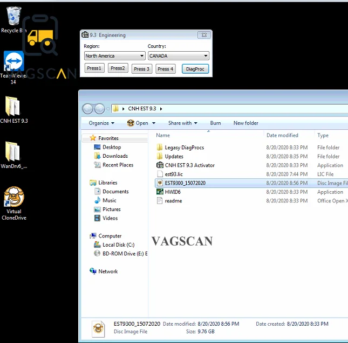Click LIC File type for est93.lic
The image size is (348, 343).
[325, 174]
